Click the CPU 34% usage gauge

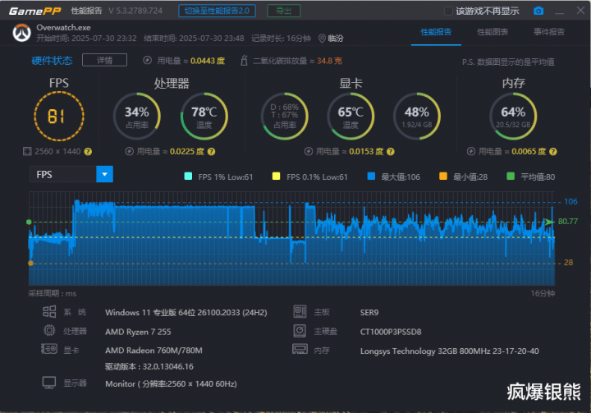(x=137, y=116)
